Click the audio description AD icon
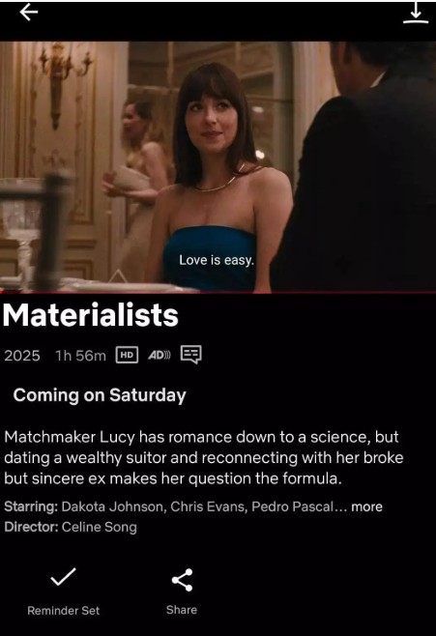Screen dimensions: 436x636 point(159,356)
